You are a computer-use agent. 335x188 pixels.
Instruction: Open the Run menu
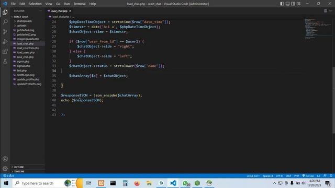pyautogui.click(x=67, y=4)
